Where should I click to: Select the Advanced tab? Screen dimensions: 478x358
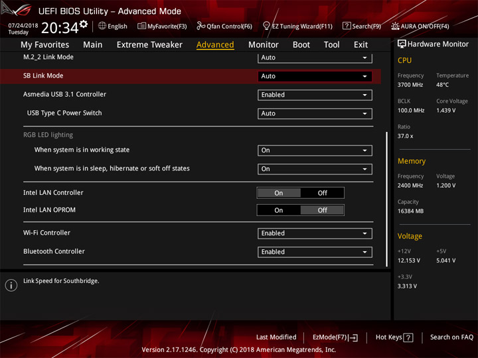[x=215, y=45]
